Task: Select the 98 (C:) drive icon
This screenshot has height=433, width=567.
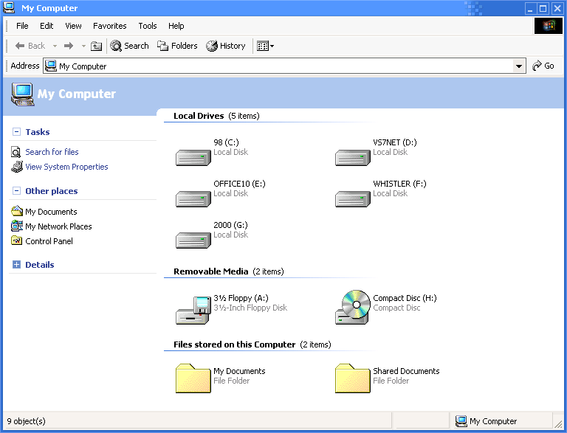Action: (193, 158)
